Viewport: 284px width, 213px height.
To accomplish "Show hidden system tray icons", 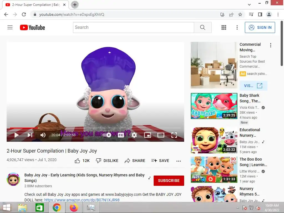I will 238,208.
